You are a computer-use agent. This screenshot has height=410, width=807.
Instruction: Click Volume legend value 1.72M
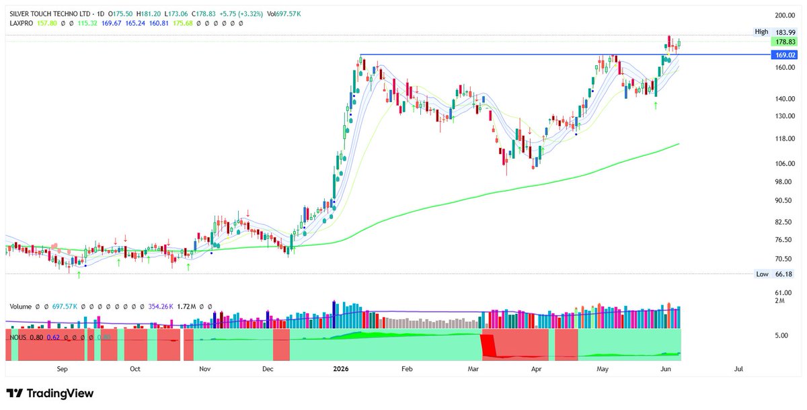coord(187,306)
